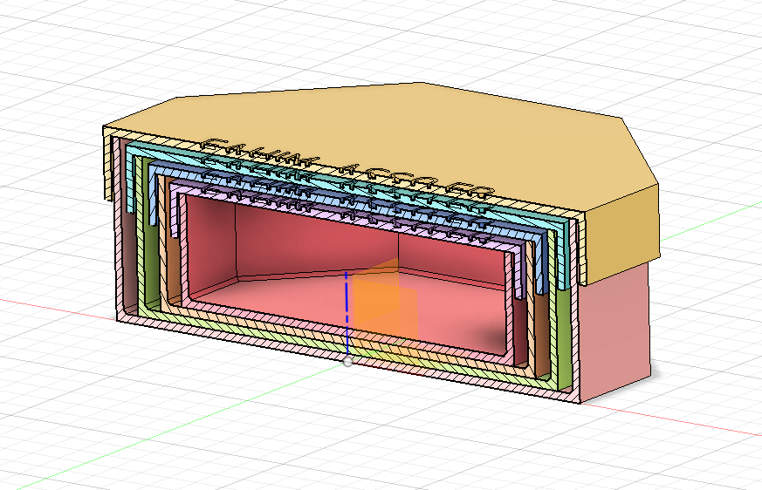Select the embossed lettering on the lid

click(347, 169)
